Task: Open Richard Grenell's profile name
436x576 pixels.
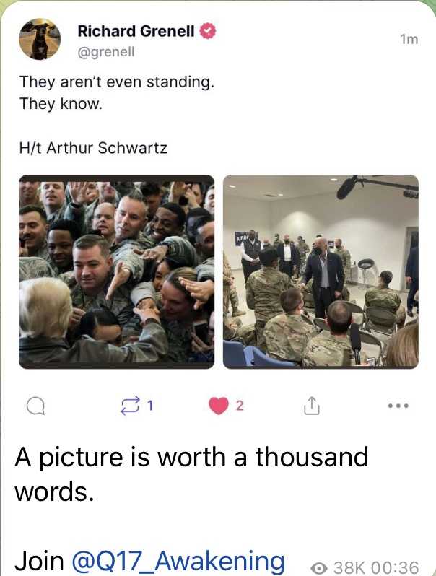Action: tap(136, 31)
